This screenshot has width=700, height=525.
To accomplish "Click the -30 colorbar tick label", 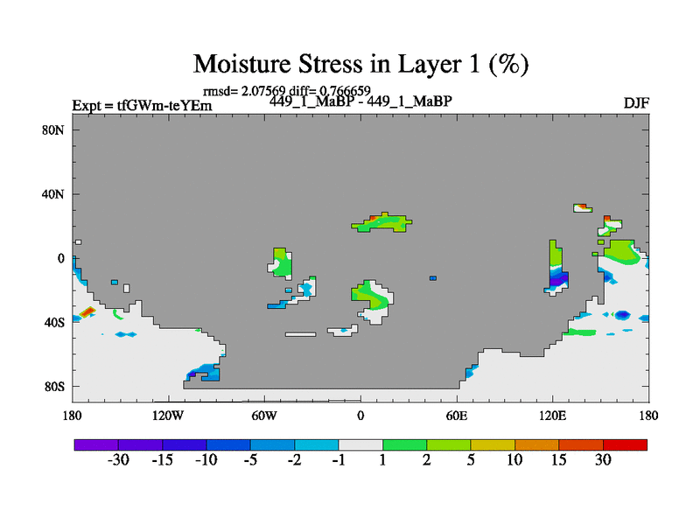I will 118,460.
